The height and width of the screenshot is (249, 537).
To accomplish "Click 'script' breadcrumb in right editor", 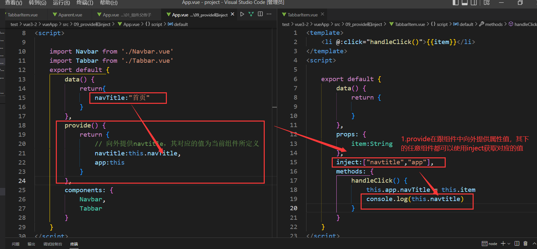I will point(439,24).
